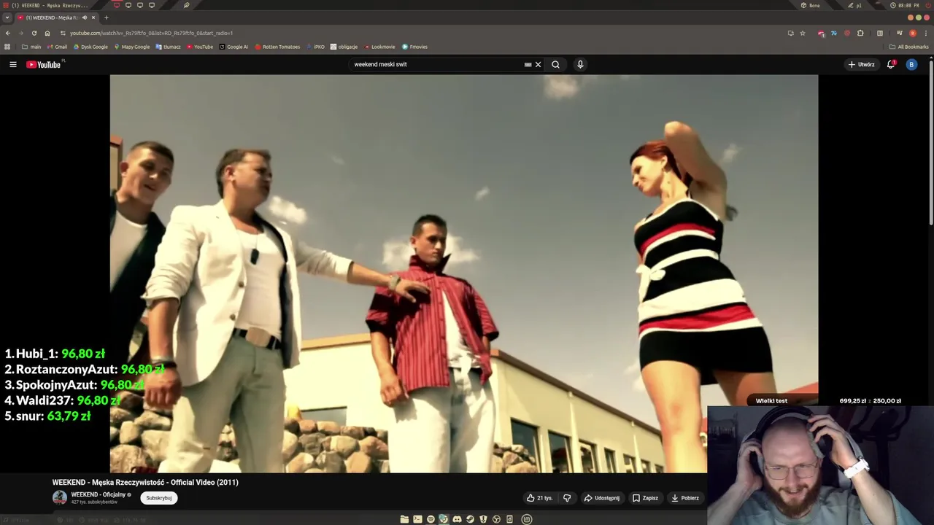The width and height of the screenshot is (934, 525).
Task: Open the on-screen keyboard in search box
Action: click(x=528, y=64)
